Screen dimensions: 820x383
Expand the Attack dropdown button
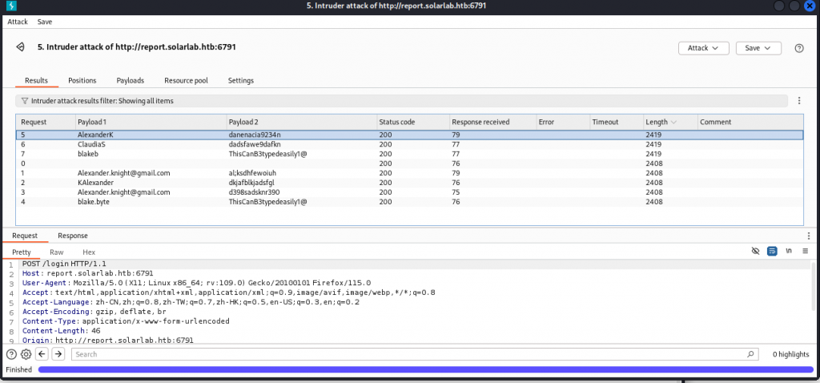(x=703, y=48)
